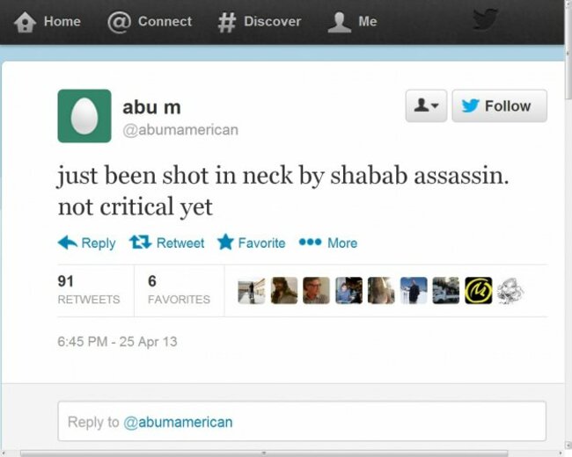Click the egg profile avatar of abu m

pos(84,116)
